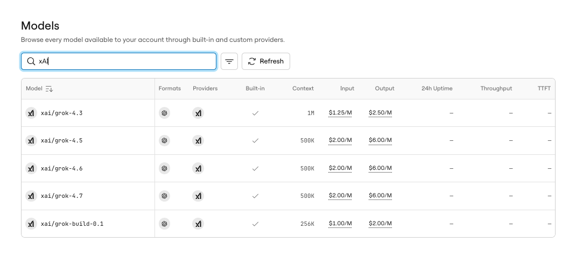569x257 pixels.
Task: Click the TTFT column header
Action: tap(544, 89)
